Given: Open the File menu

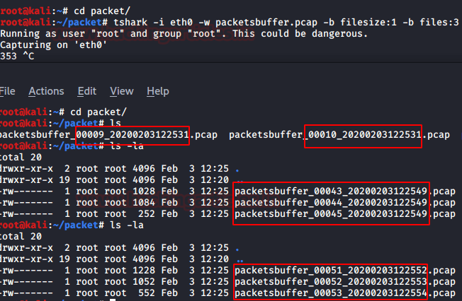Looking at the screenshot, I should tap(8, 91).
